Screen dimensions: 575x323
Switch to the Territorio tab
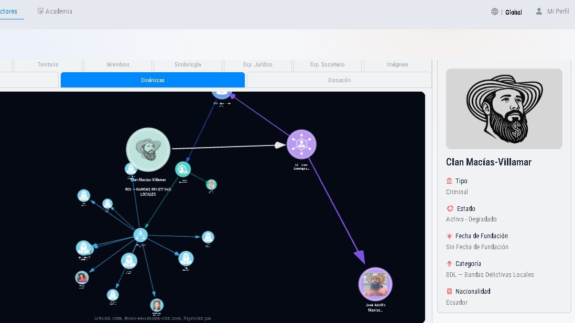click(48, 64)
